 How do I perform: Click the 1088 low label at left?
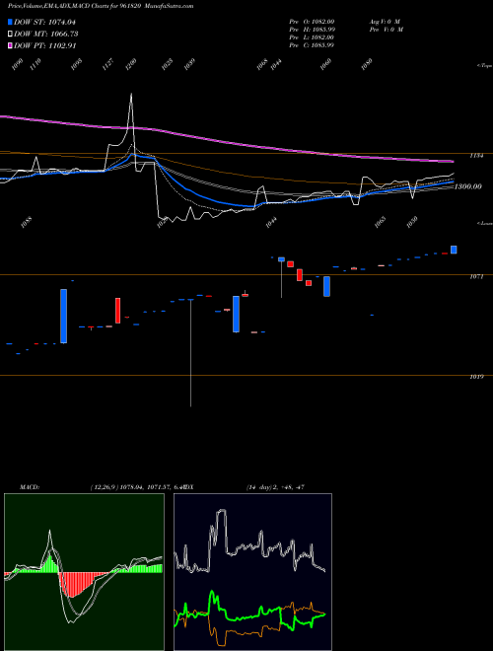pos(26,223)
